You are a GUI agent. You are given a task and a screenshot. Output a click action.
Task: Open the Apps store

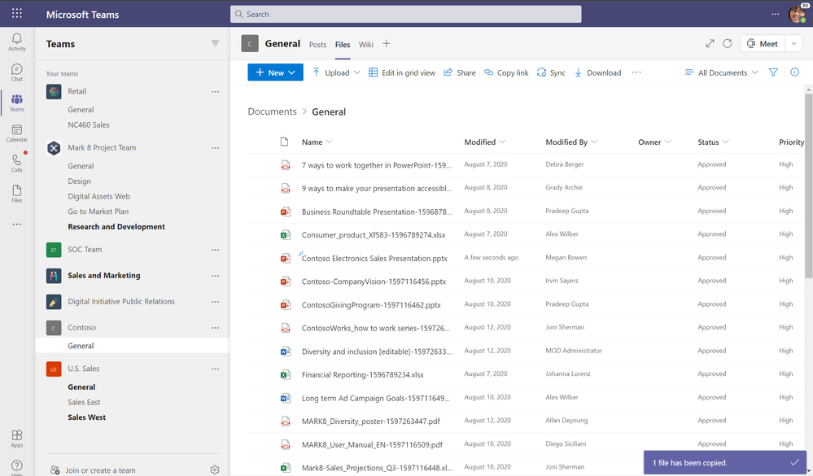point(16,439)
